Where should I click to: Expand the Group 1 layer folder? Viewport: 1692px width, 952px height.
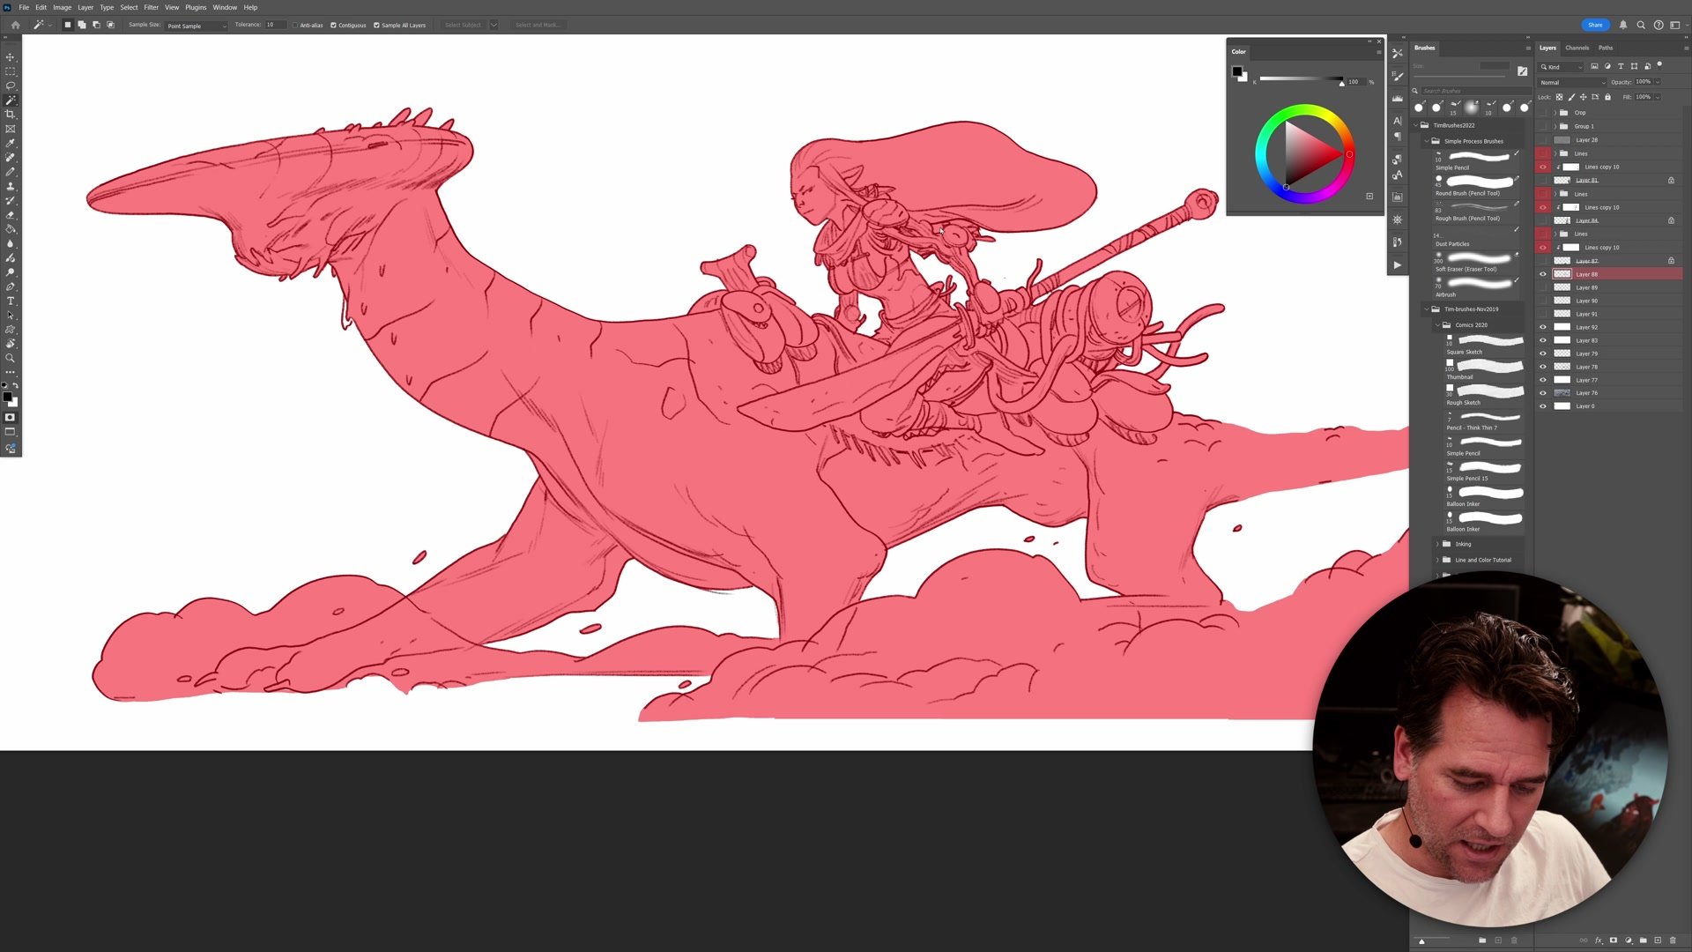click(1555, 126)
